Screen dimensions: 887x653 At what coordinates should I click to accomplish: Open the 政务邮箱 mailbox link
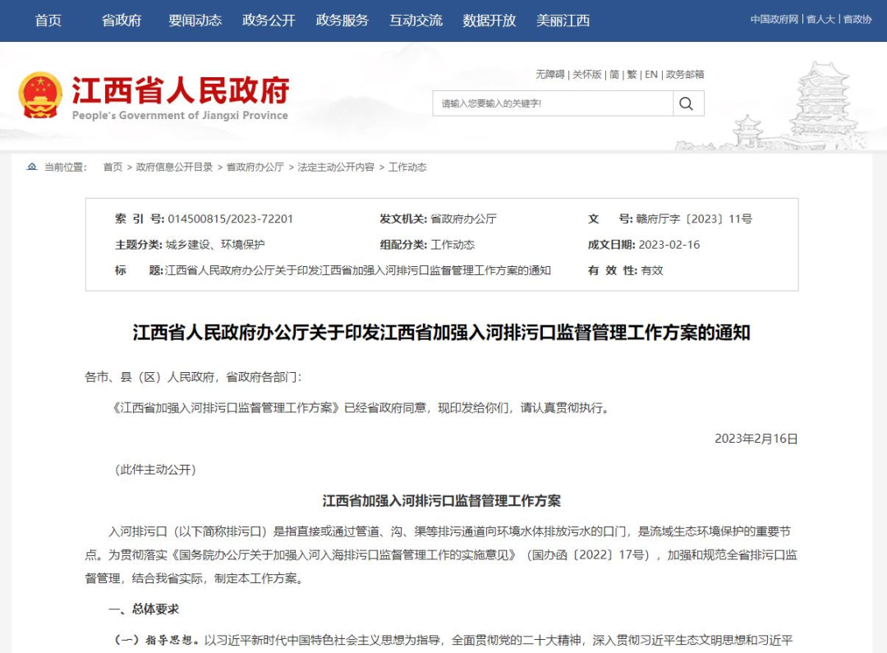(685, 75)
